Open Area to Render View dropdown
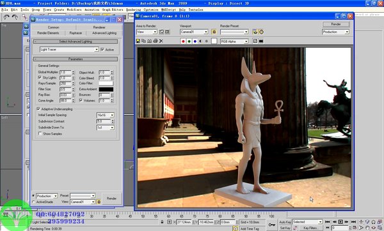Screen dimensions: 384x231 tap(147, 32)
